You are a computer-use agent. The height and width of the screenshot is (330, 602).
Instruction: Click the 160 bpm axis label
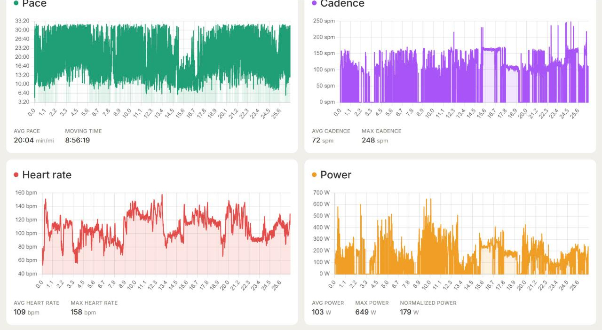26,193
